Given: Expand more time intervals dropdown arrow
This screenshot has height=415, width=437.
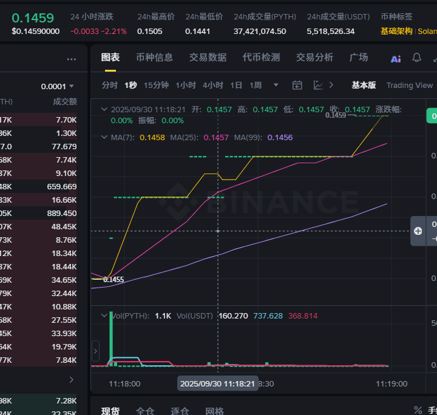Looking at the screenshot, I should click(x=276, y=85).
